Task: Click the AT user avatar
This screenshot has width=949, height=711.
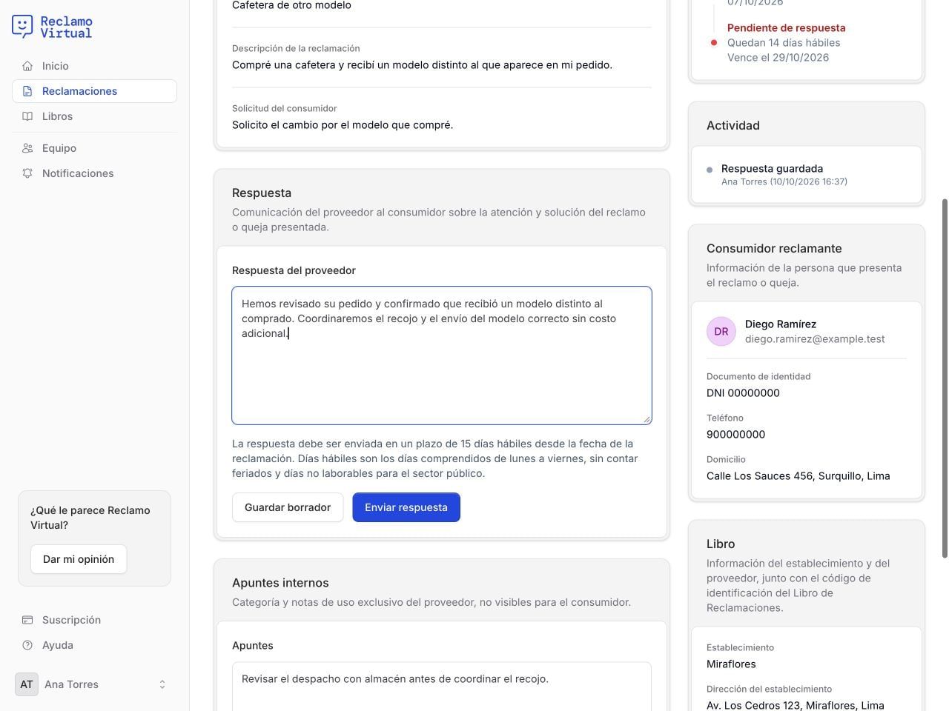Action: [27, 684]
